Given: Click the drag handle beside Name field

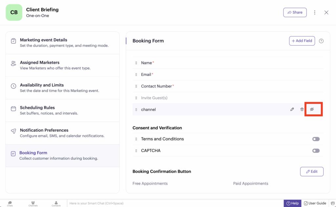Looking at the screenshot, I should (136, 63).
